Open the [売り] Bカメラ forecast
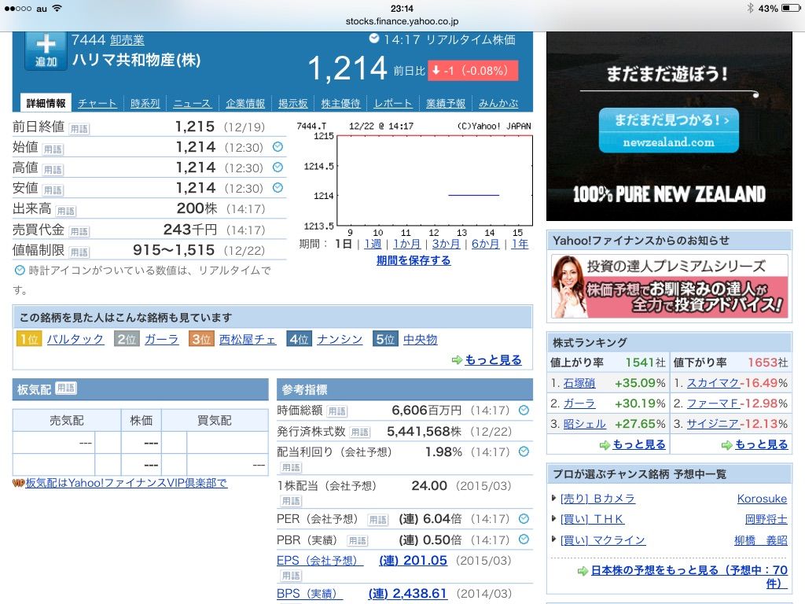Screen dimensions: 805x604 click(597, 499)
